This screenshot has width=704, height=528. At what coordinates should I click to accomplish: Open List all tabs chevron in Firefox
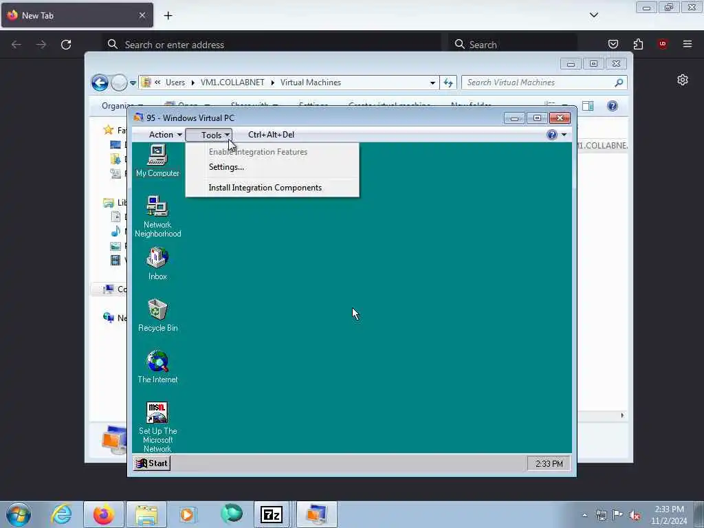click(594, 15)
